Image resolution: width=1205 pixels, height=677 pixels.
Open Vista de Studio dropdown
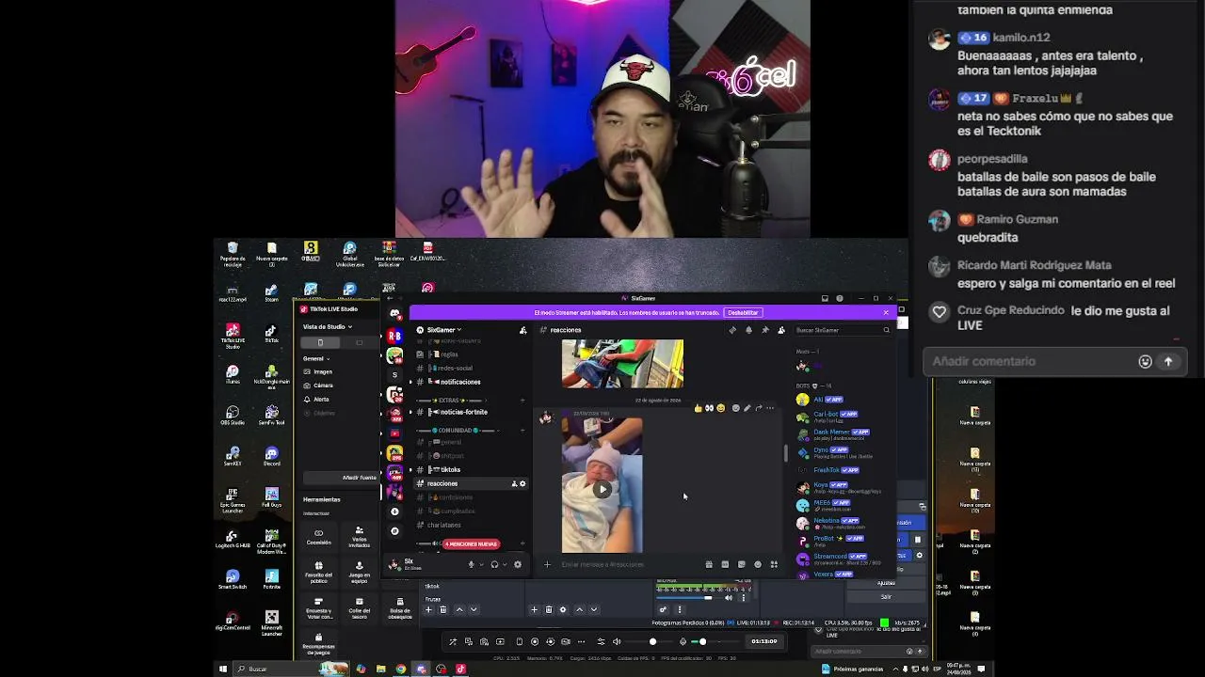pyautogui.click(x=328, y=326)
